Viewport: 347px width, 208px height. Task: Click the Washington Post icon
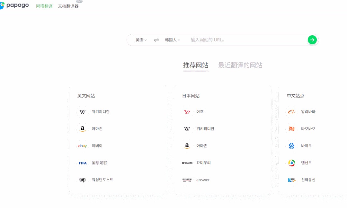click(x=83, y=180)
